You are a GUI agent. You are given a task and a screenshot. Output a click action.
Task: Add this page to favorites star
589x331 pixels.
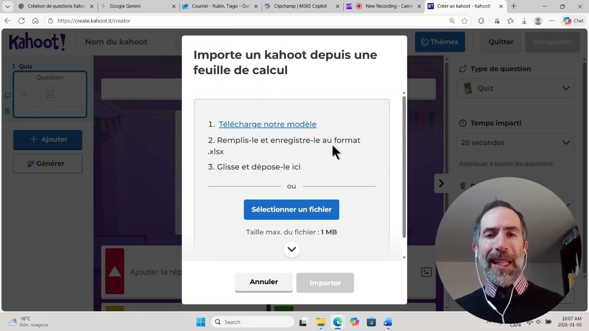(x=464, y=21)
